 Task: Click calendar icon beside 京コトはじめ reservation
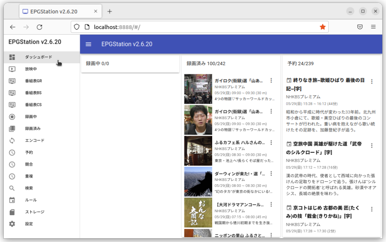click(289, 208)
